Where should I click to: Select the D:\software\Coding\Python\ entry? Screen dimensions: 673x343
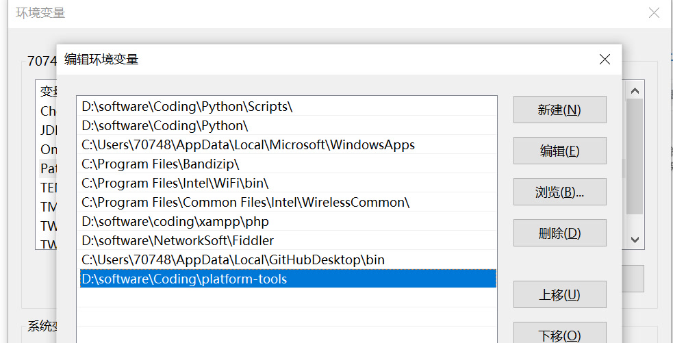(x=164, y=126)
